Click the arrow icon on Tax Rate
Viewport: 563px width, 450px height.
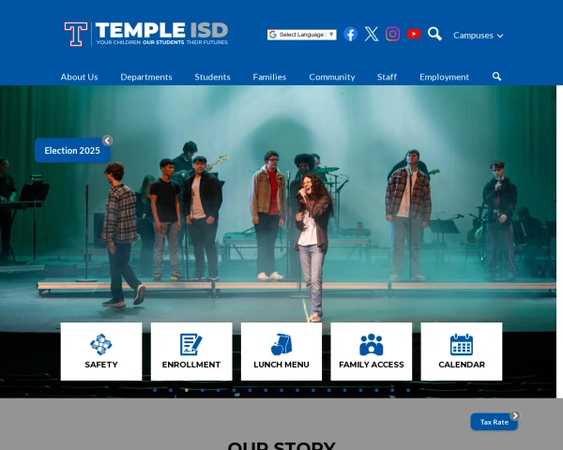[x=515, y=415]
